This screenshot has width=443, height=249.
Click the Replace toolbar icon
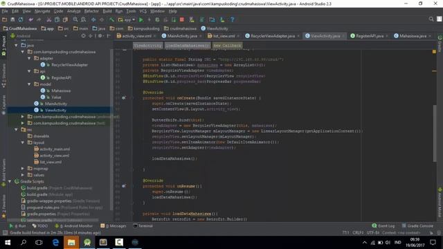pyautogui.click(x=83, y=19)
